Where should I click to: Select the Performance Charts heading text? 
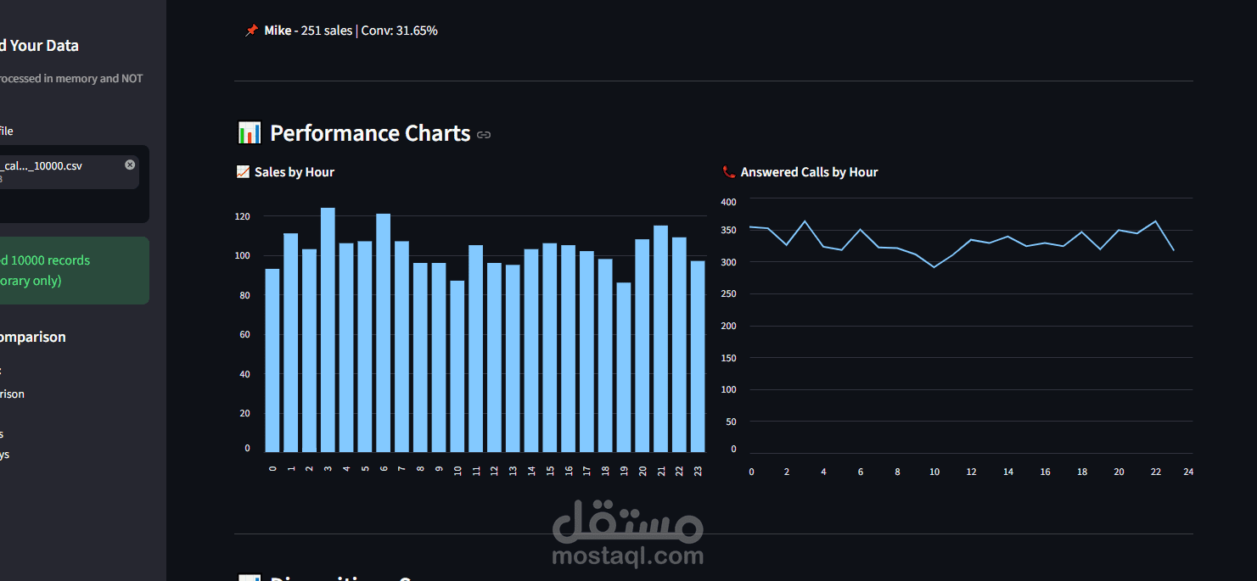coord(370,133)
